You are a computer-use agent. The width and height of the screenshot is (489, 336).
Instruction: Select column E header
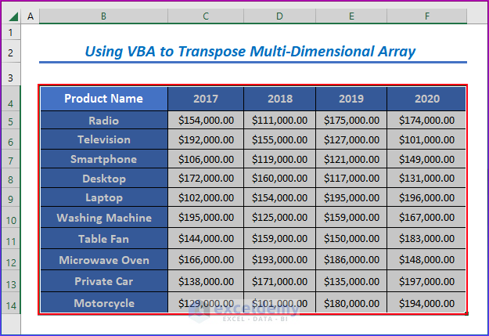click(x=351, y=16)
